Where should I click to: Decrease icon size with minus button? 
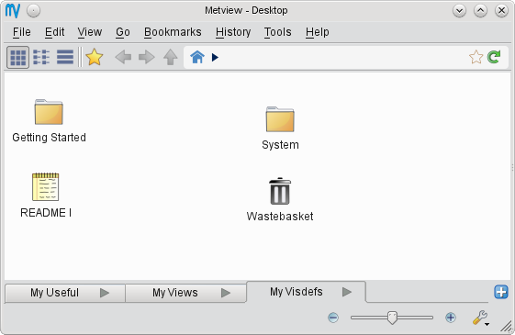tap(333, 318)
